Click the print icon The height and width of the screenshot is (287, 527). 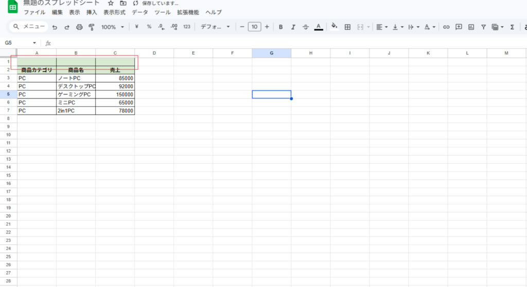tap(79, 27)
